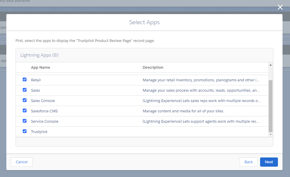Click the Back button
Image resolution: width=290 pixels, height=177 pixels.
[248, 162]
